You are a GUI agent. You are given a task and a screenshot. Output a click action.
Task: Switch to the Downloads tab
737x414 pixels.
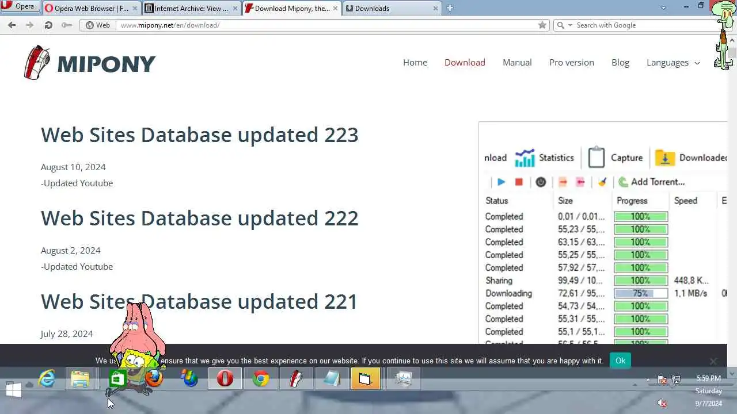392,8
